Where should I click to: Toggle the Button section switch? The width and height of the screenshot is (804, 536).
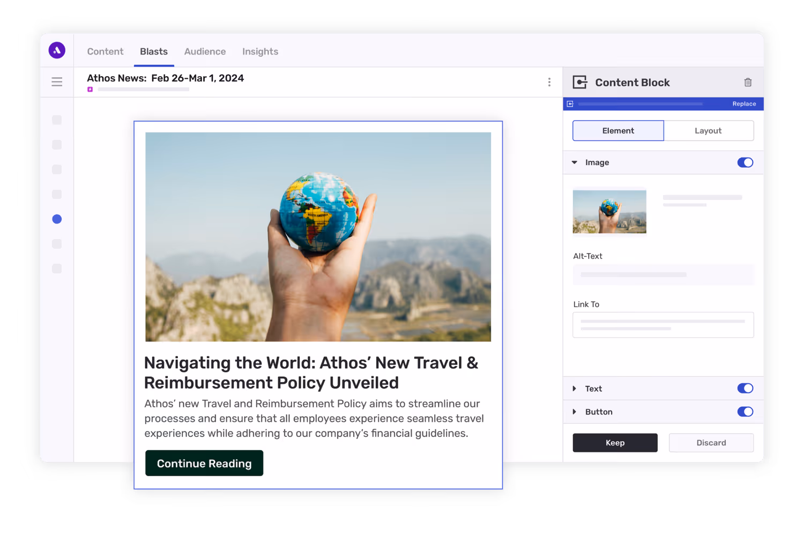click(x=745, y=412)
